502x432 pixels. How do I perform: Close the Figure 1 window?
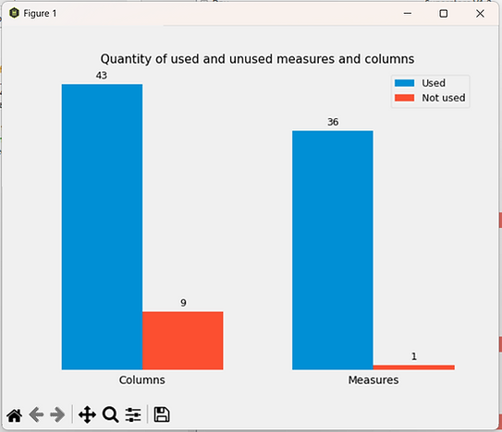pos(480,14)
